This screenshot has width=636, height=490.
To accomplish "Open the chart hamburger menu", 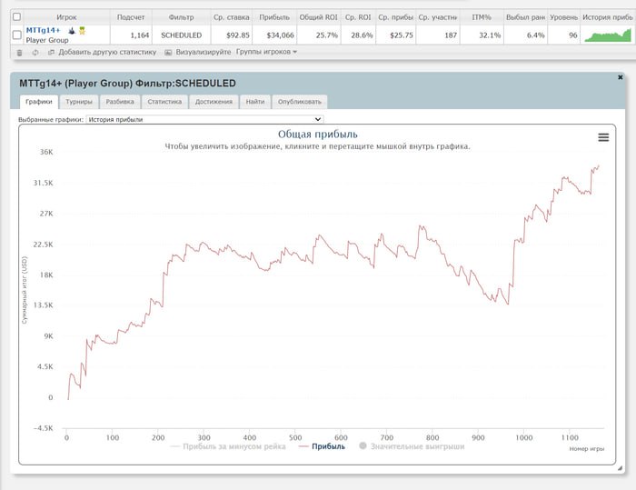I will [x=603, y=137].
